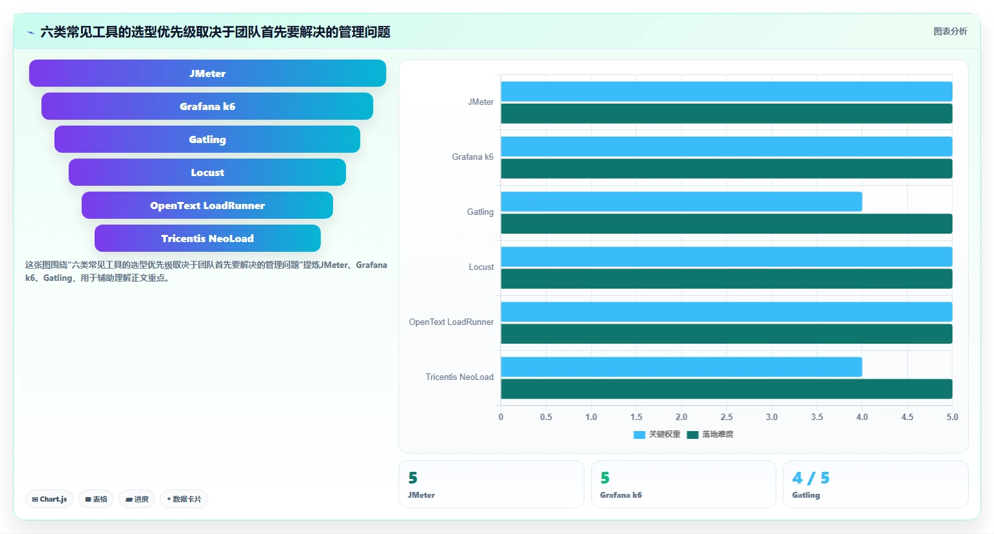Click the OpenText LoadRunner dark teal bar
This screenshot has width=994, height=534.
coord(726,333)
